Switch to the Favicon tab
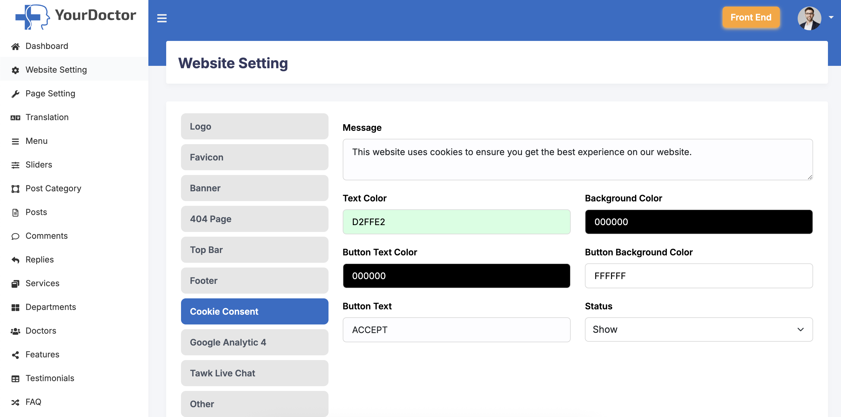Viewport: 841px width, 417px height. tap(255, 157)
